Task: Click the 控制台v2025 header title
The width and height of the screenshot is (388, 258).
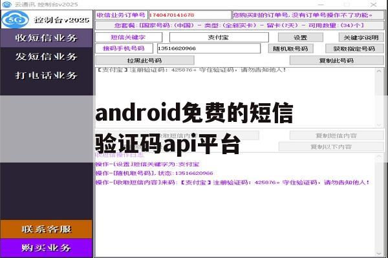Action: [x=62, y=20]
